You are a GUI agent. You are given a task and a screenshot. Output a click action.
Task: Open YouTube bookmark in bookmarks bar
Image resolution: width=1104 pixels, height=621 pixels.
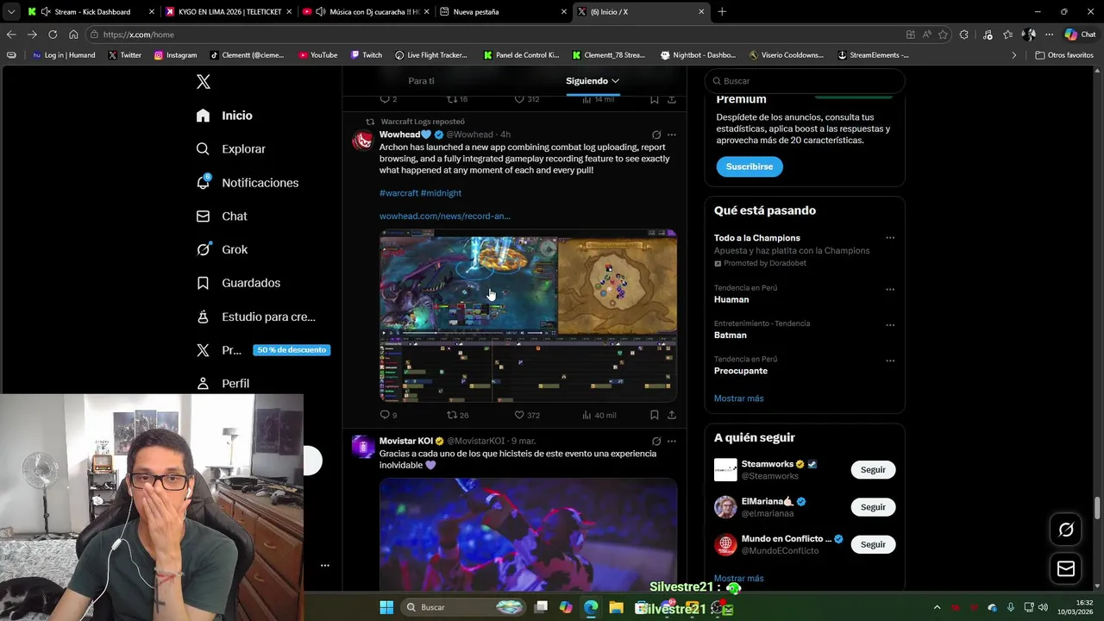(317, 55)
